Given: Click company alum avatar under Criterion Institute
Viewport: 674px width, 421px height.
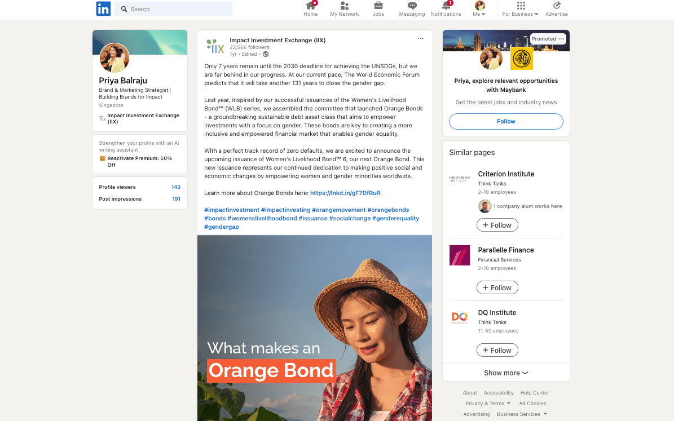Looking at the screenshot, I should pyautogui.click(x=485, y=206).
